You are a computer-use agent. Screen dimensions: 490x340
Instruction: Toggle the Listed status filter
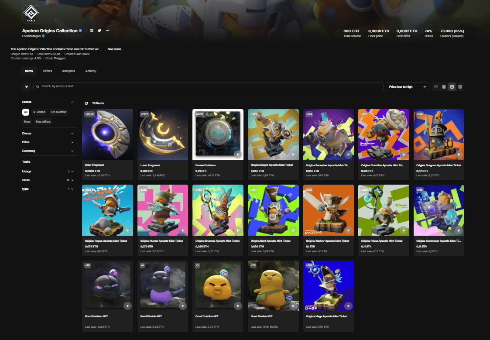click(x=39, y=112)
